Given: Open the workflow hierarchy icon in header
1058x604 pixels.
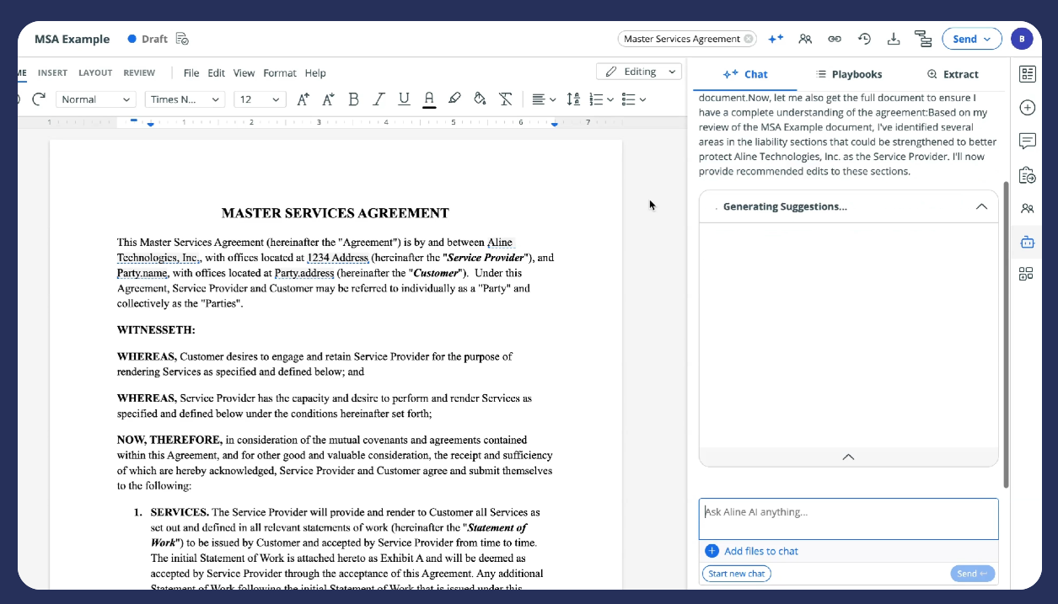Looking at the screenshot, I should (x=923, y=39).
